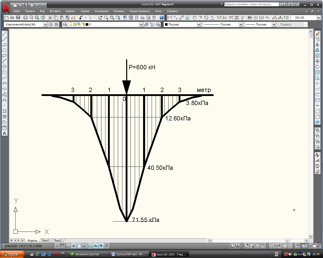Screen dimensions: 323x258
Task: Toggle Grid display in status bar
Action: click(x=62, y=246)
